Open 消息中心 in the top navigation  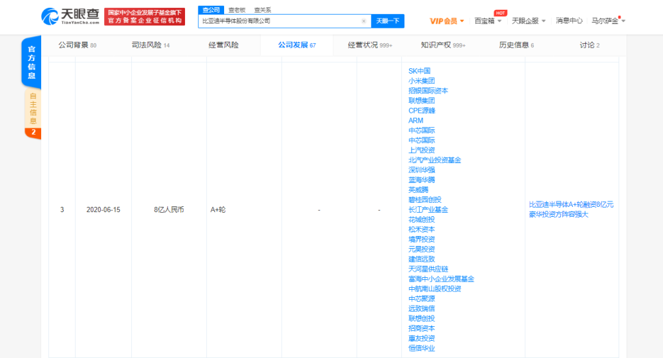point(569,21)
